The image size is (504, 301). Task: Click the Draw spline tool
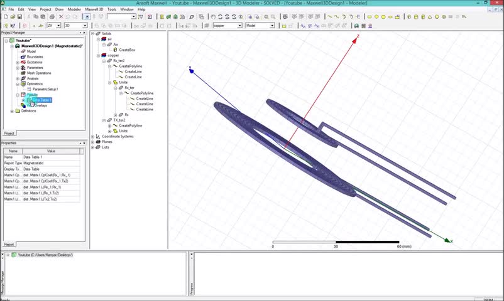[x=337, y=17]
